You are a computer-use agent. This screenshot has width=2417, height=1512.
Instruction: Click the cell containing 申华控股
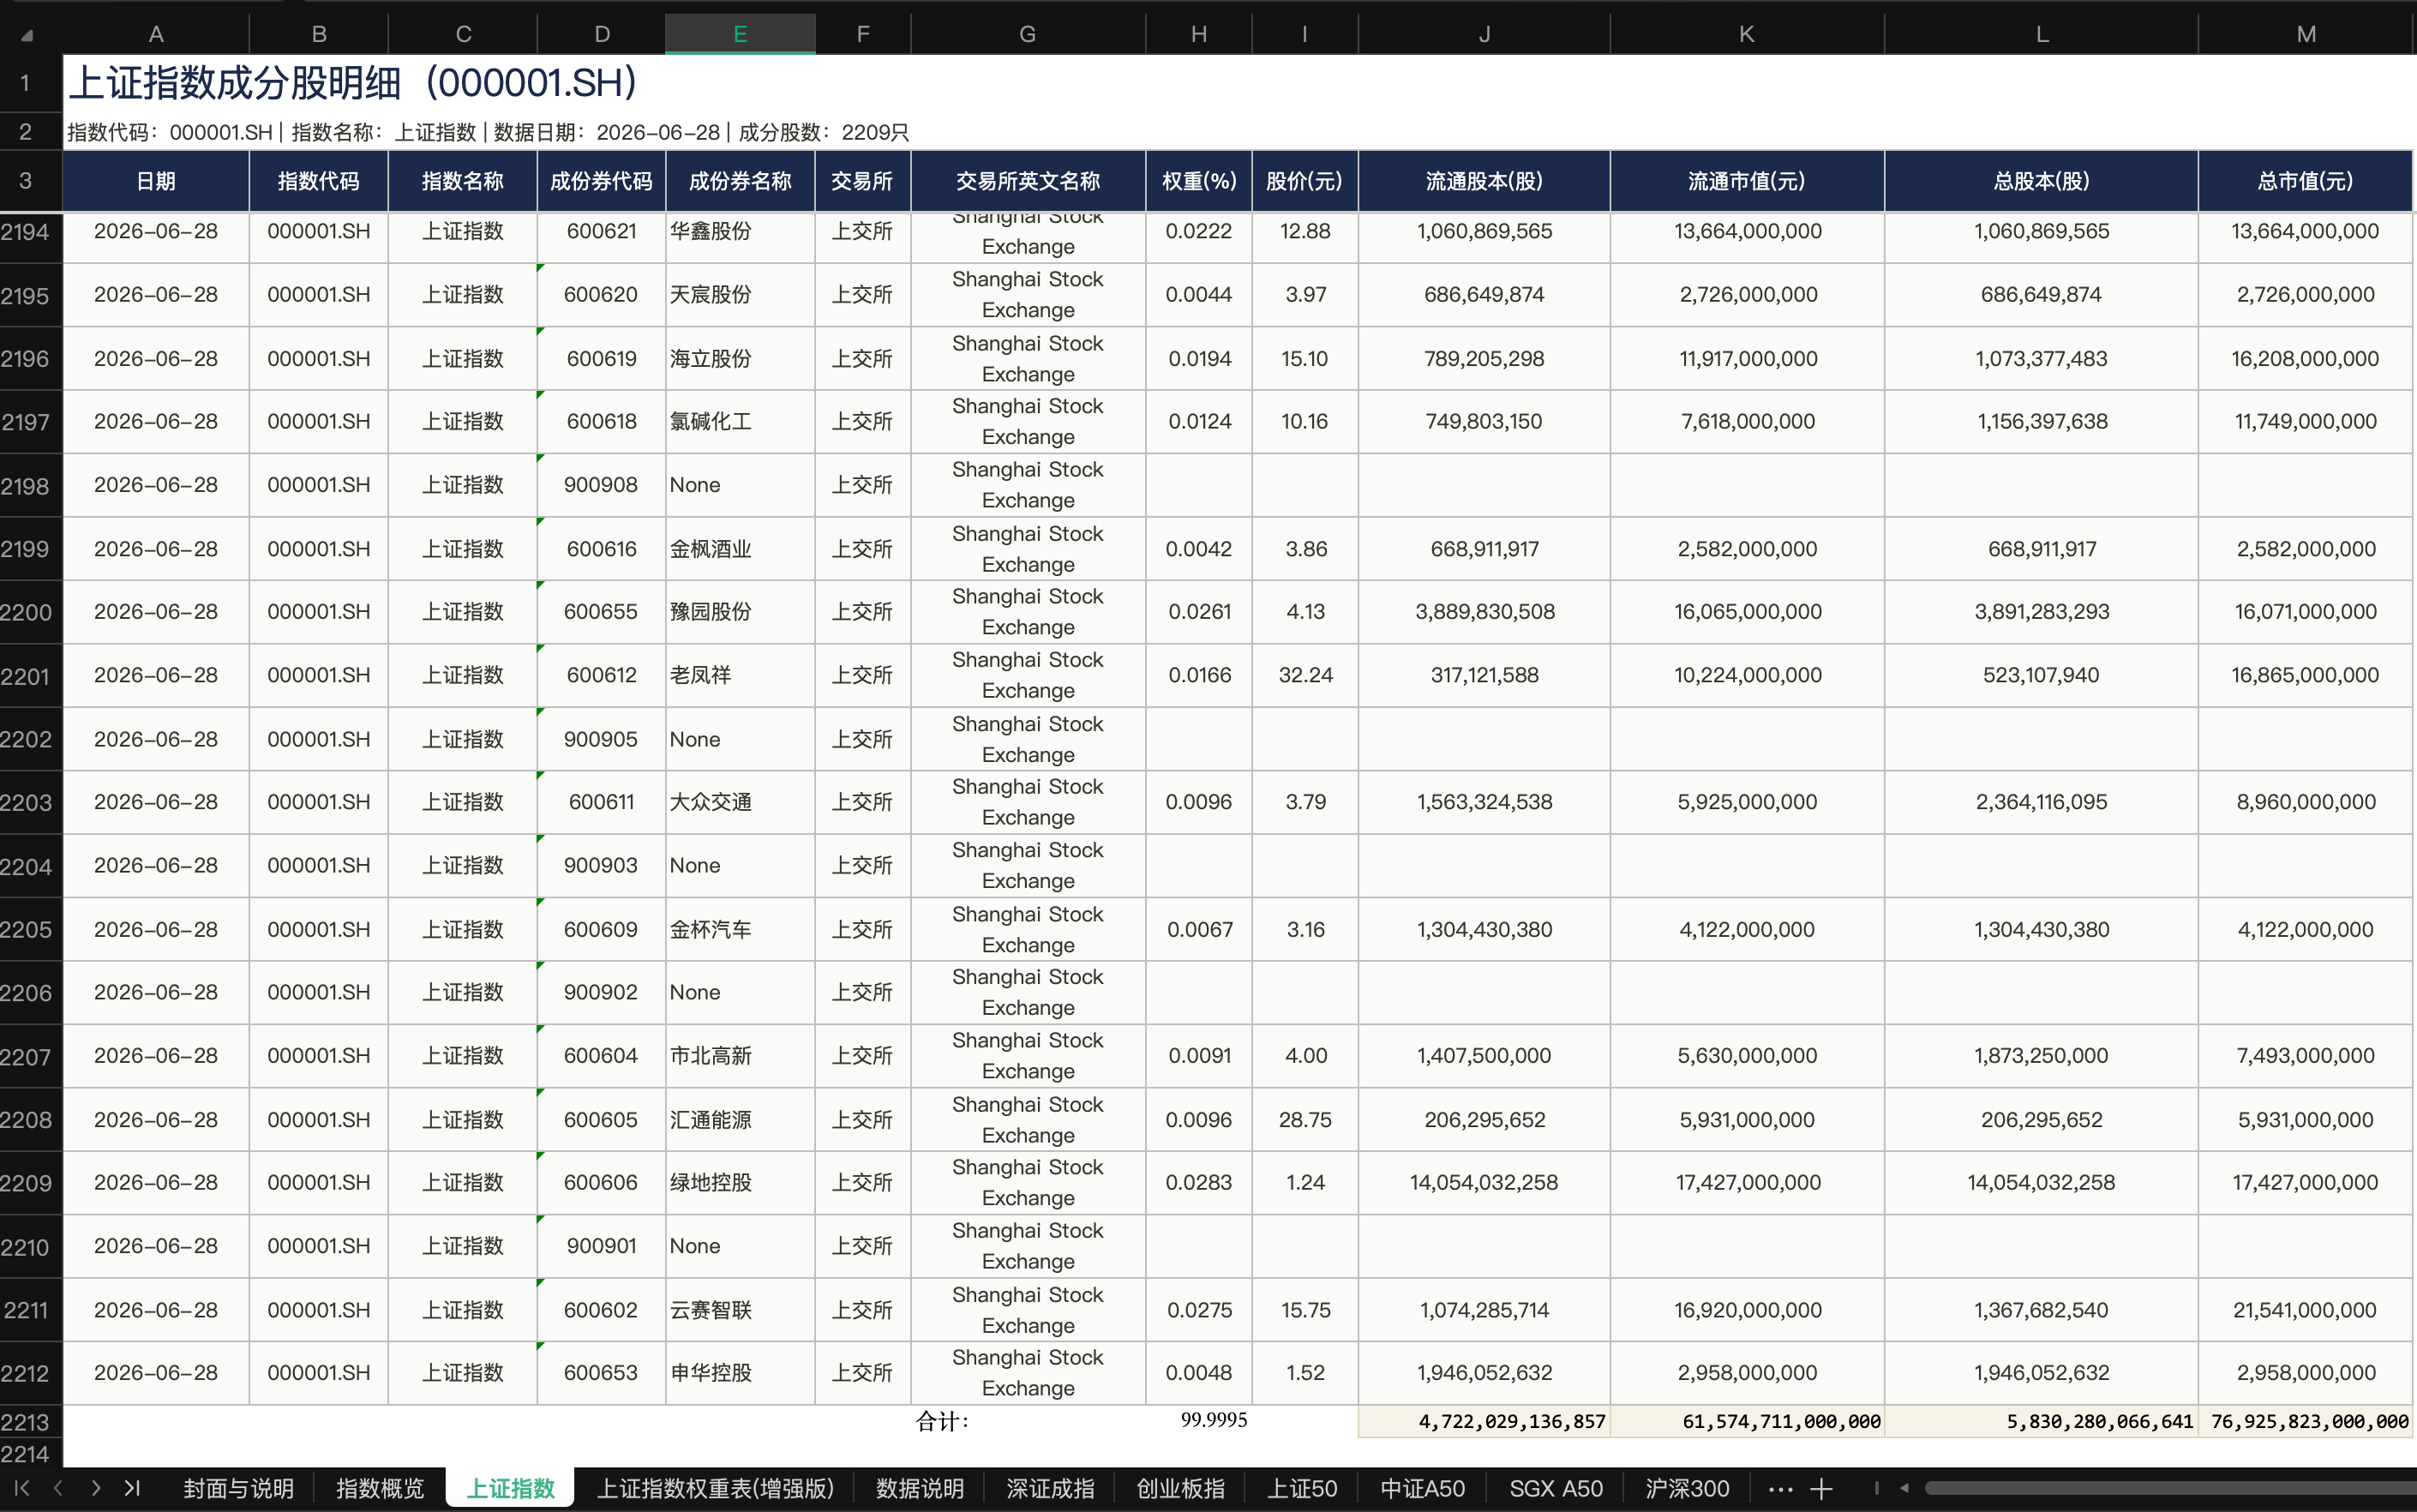740,1373
